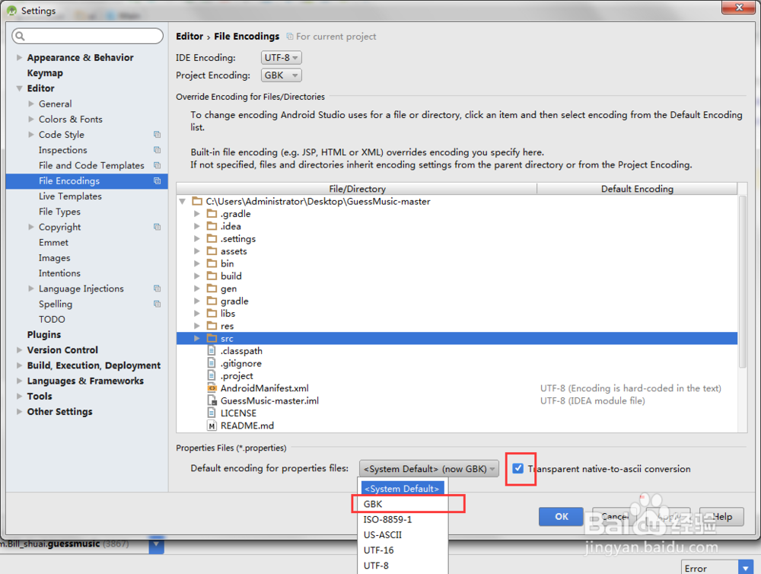Choose UTF-8 from encoding list
Viewport: 761px width, 574px height.
pyautogui.click(x=403, y=566)
